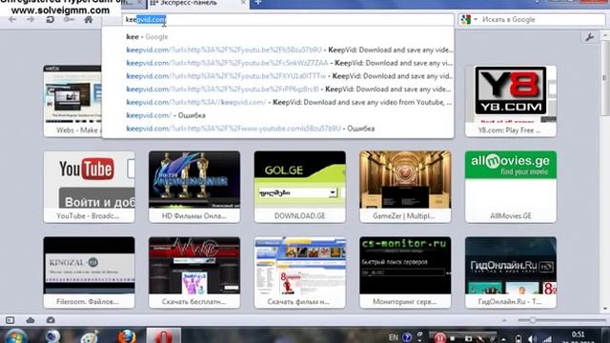Open Speed Dial settings wrench icon
Image resolution: width=610 pixels, height=343 pixels.
(589, 37)
